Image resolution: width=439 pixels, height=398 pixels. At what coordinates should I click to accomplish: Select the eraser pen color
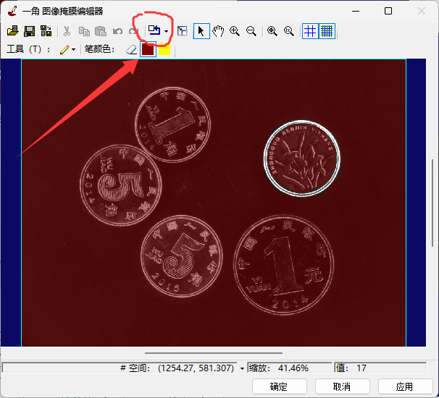131,50
